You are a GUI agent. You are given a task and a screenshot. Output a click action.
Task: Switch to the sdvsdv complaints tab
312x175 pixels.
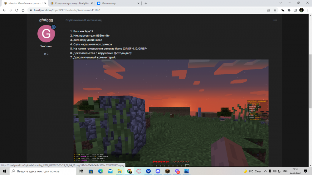pos(25,3)
